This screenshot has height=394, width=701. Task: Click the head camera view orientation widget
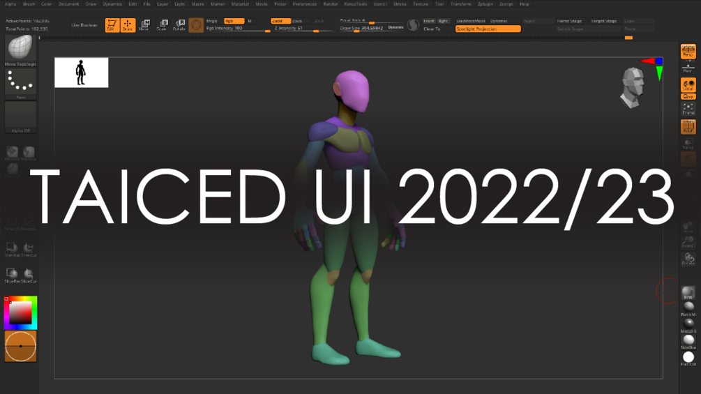pos(633,88)
